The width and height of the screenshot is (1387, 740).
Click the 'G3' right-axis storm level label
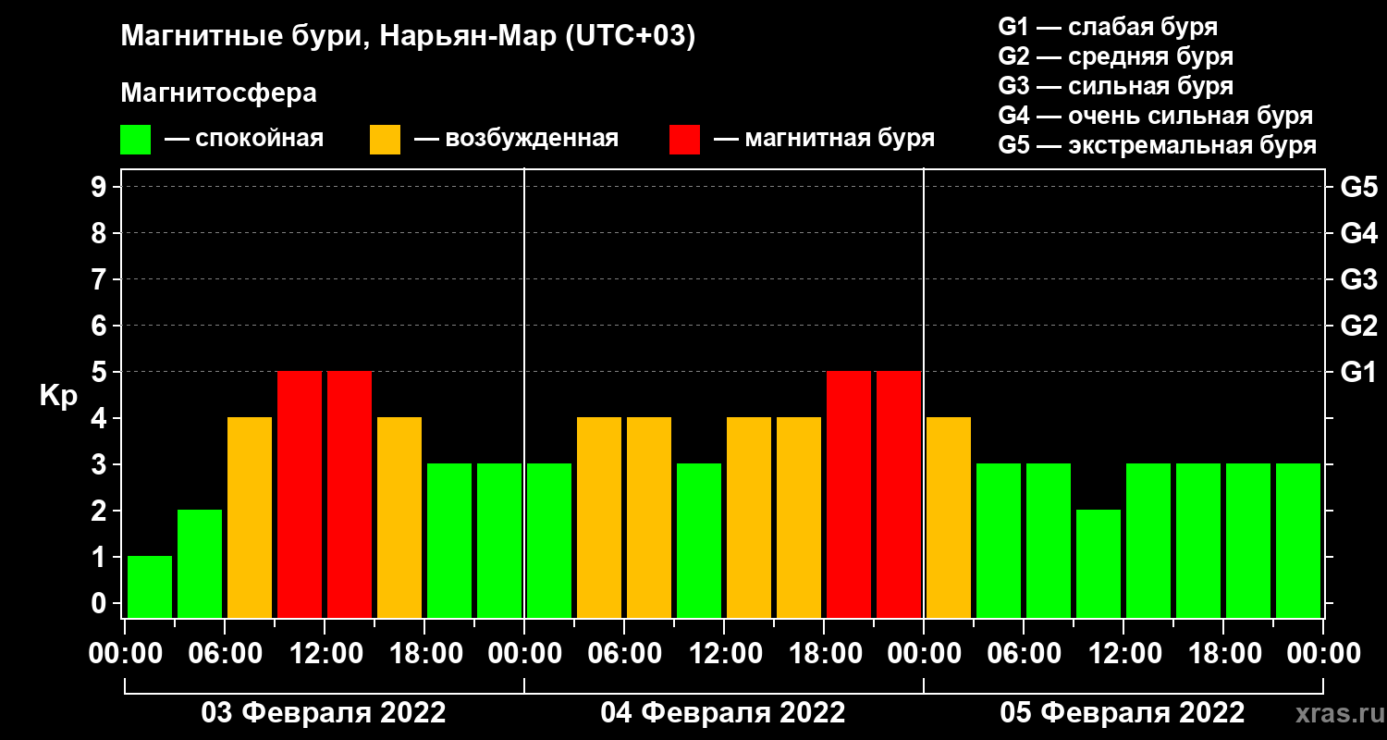(x=1358, y=279)
